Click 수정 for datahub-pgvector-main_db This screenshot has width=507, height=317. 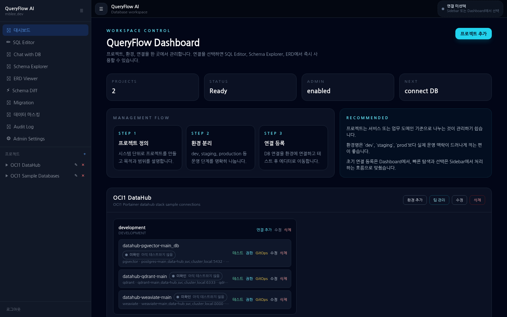tap(274, 253)
